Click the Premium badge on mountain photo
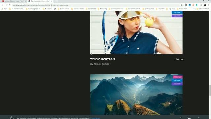Screen dimensions: 211x119 (x=178, y=77)
